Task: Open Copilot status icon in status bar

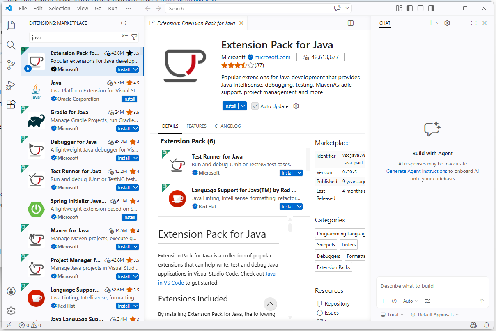Action: (473, 325)
